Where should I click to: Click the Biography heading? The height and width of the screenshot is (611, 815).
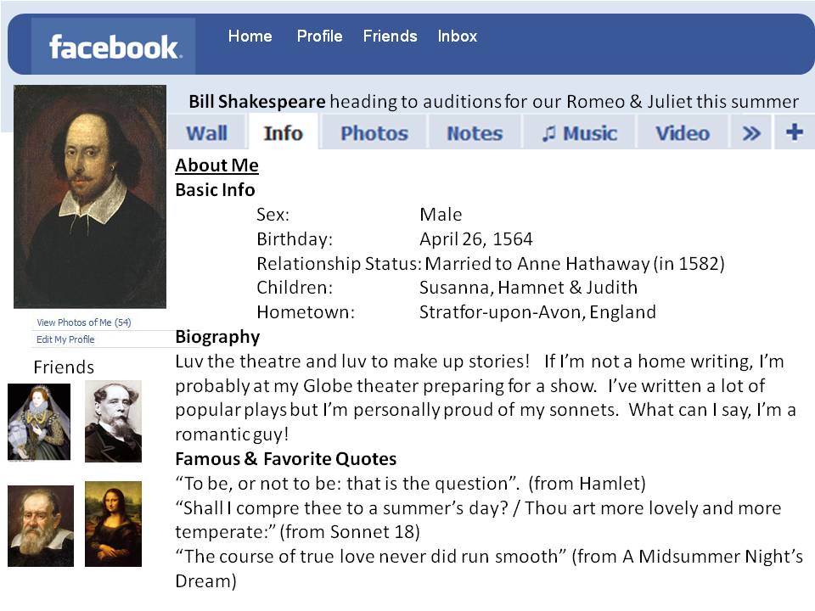(217, 337)
